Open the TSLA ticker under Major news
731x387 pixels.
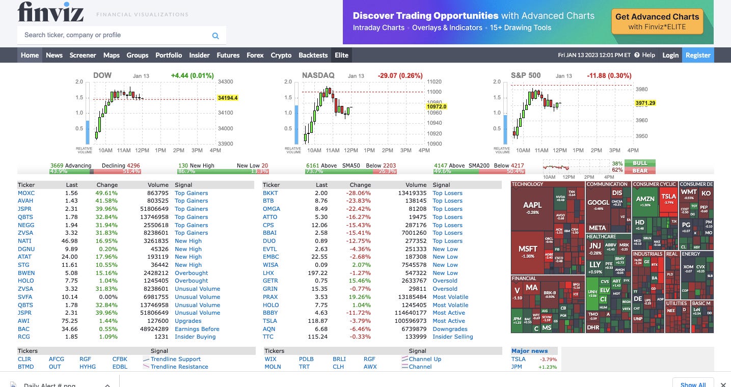tap(518, 359)
